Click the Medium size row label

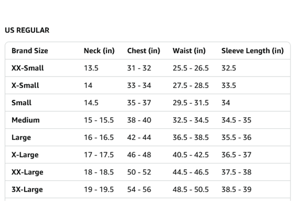[x=26, y=120]
